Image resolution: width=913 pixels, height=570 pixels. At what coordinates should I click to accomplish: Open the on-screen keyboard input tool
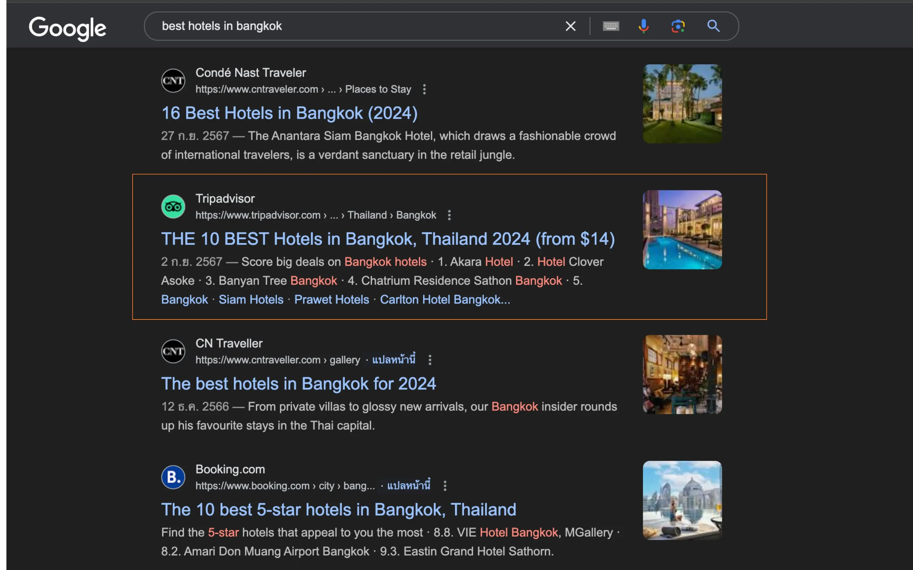611,26
